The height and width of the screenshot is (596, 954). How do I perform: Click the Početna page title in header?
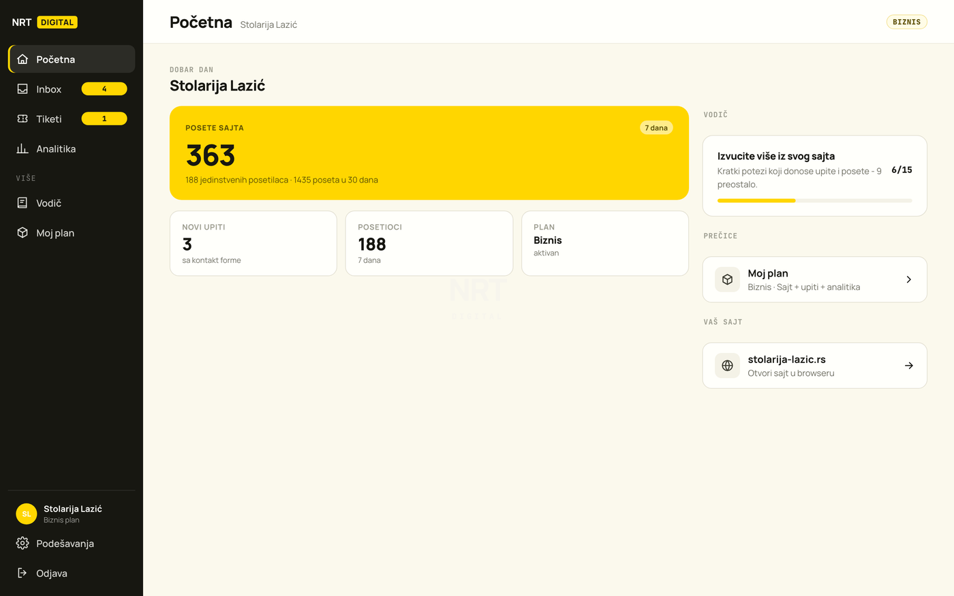point(201,22)
